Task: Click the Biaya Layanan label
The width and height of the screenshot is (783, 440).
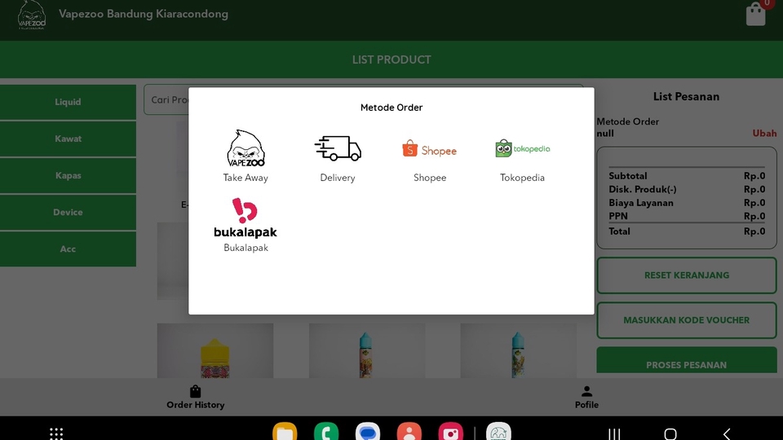Action: click(x=641, y=203)
